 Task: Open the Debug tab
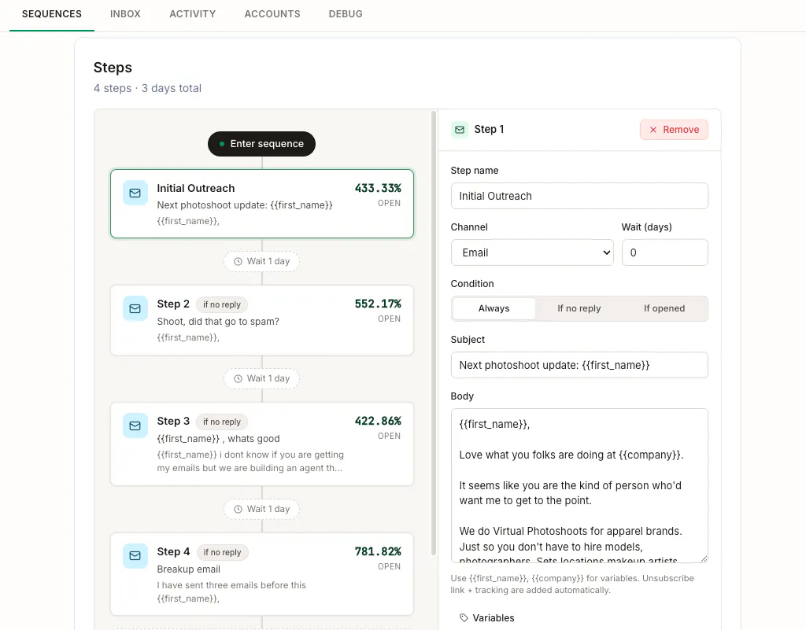pos(346,14)
